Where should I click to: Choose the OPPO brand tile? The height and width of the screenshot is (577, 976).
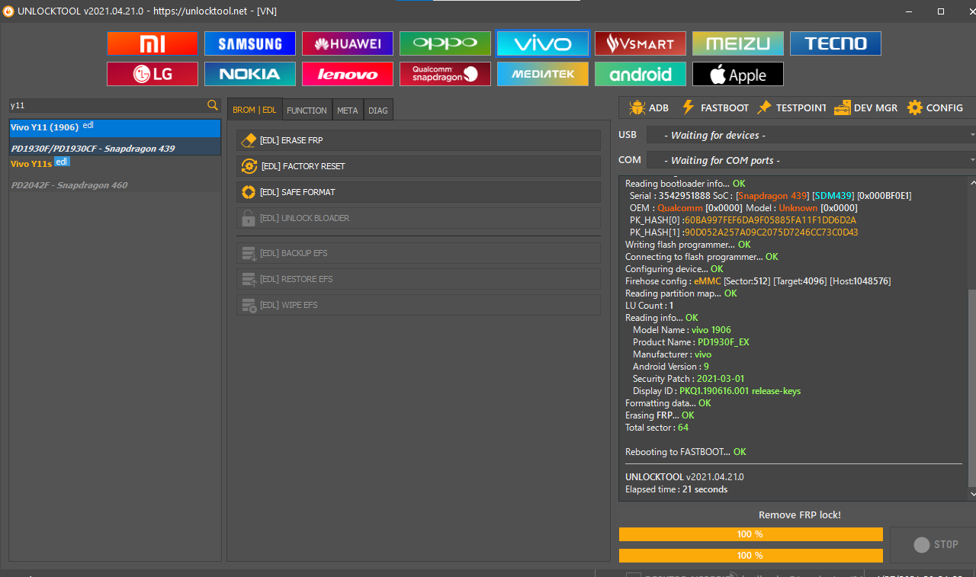[x=445, y=43]
